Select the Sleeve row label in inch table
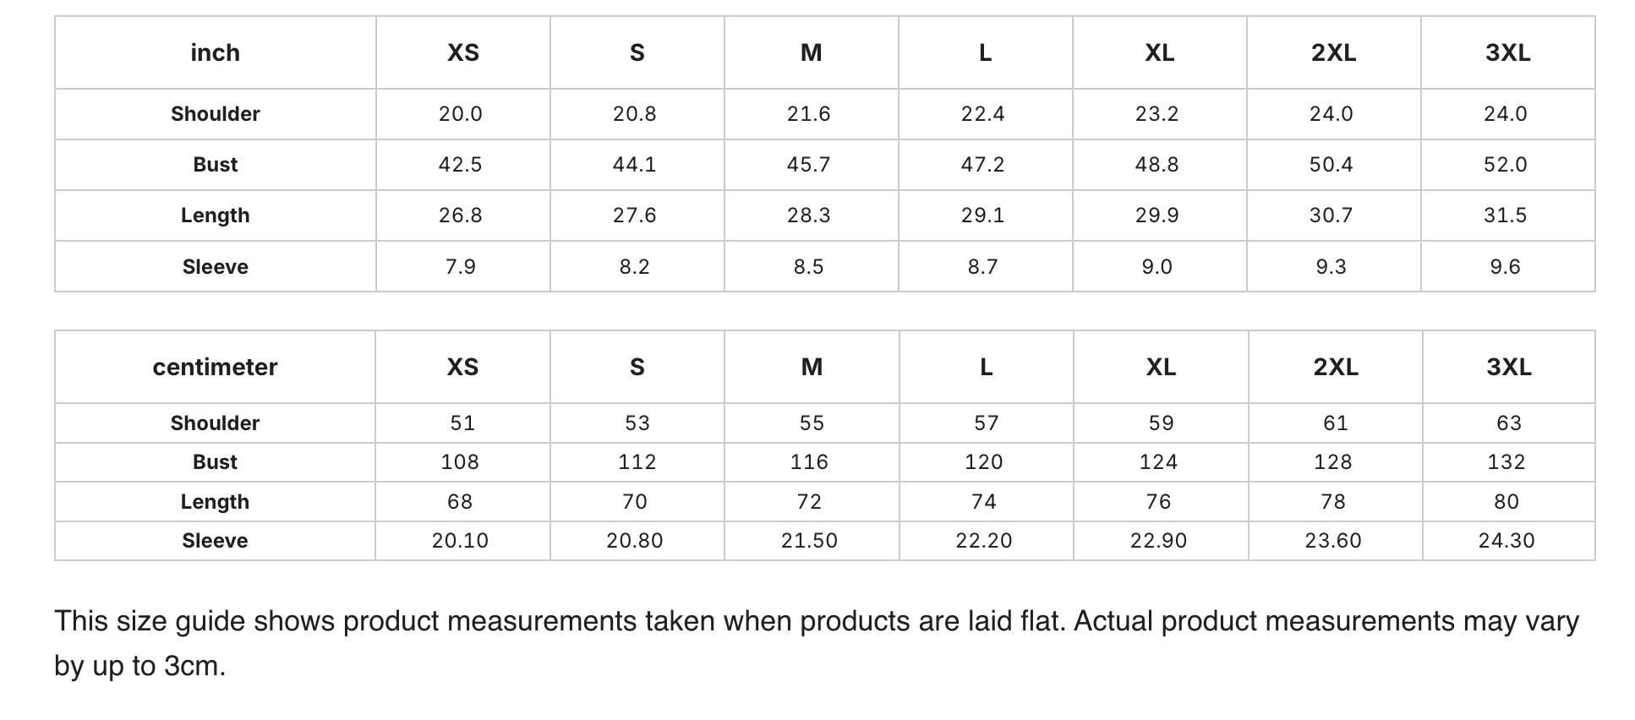The width and height of the screenshot is (1635, 720). 216,266
